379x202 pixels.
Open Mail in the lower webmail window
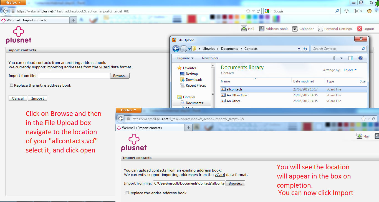coord(363,136)
